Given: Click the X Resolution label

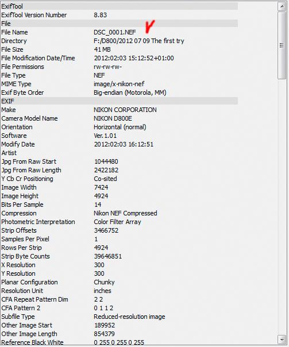Looking at the screenshot, I should (18, 265).
